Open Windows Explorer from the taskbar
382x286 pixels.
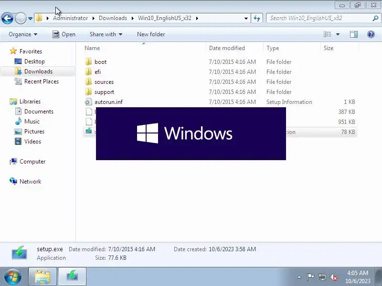coord(42,277)
